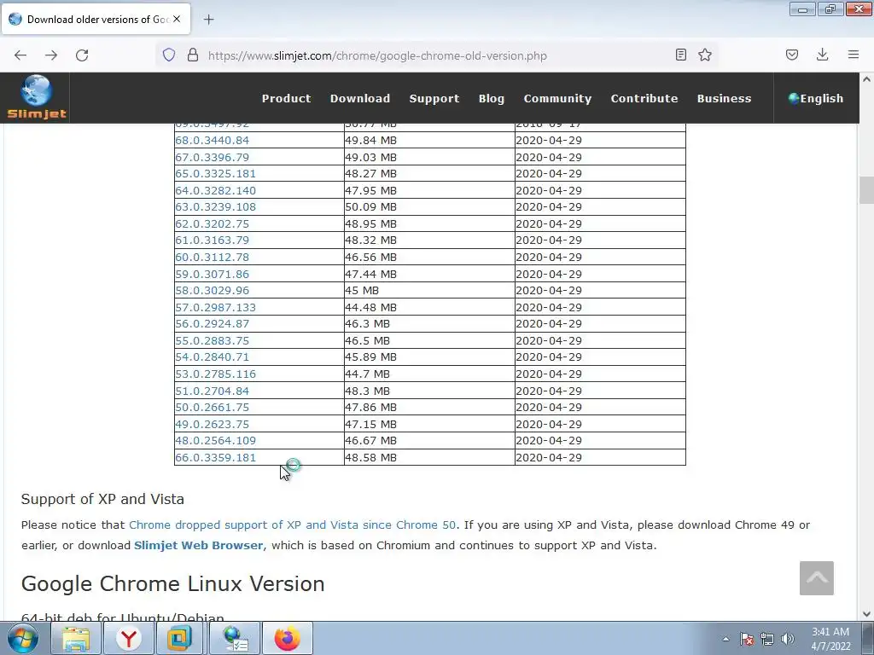Click the scrollbar up arrow
This screenshot has width=874, height=655.
click(866, 79)
